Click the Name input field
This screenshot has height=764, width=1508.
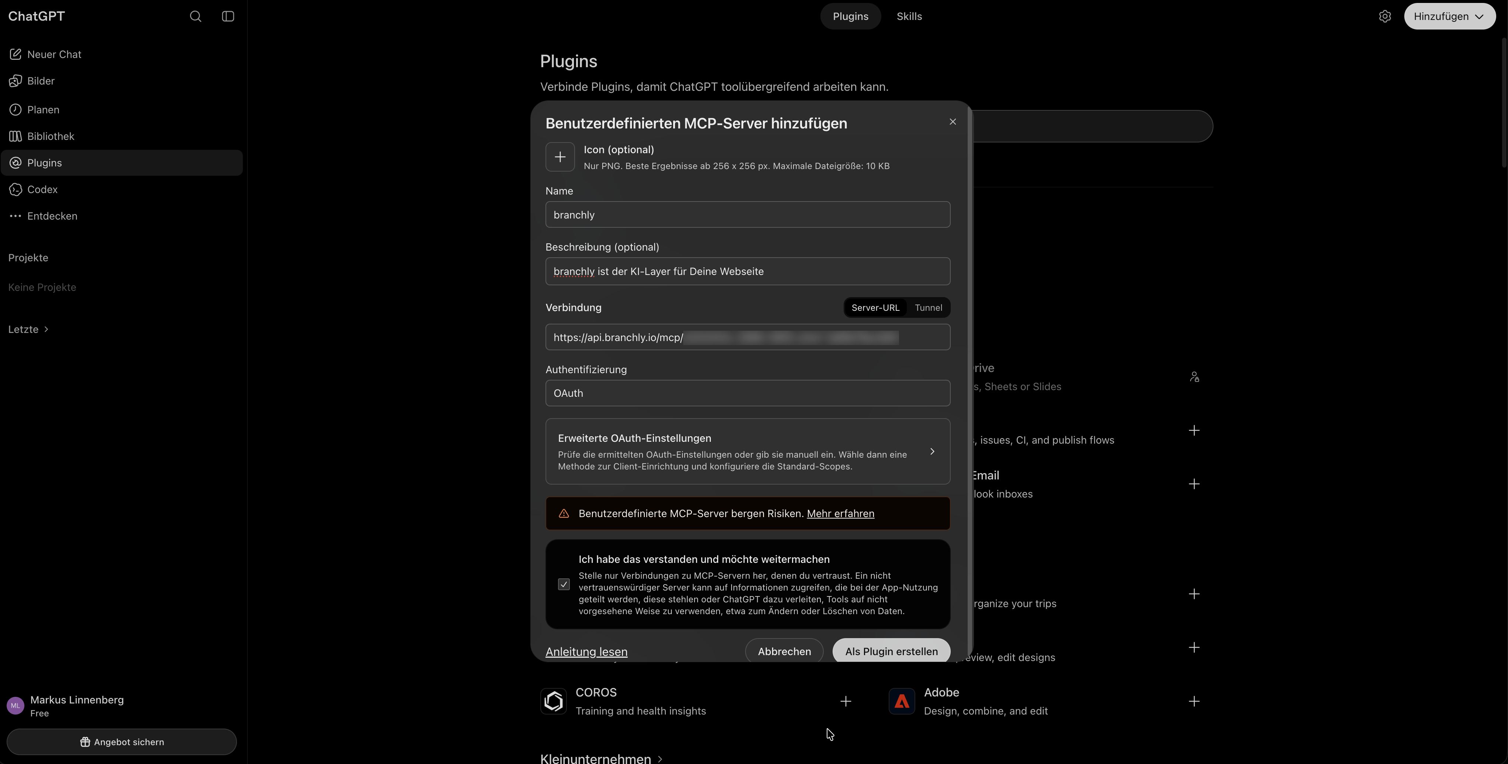[x=748, y=215]
